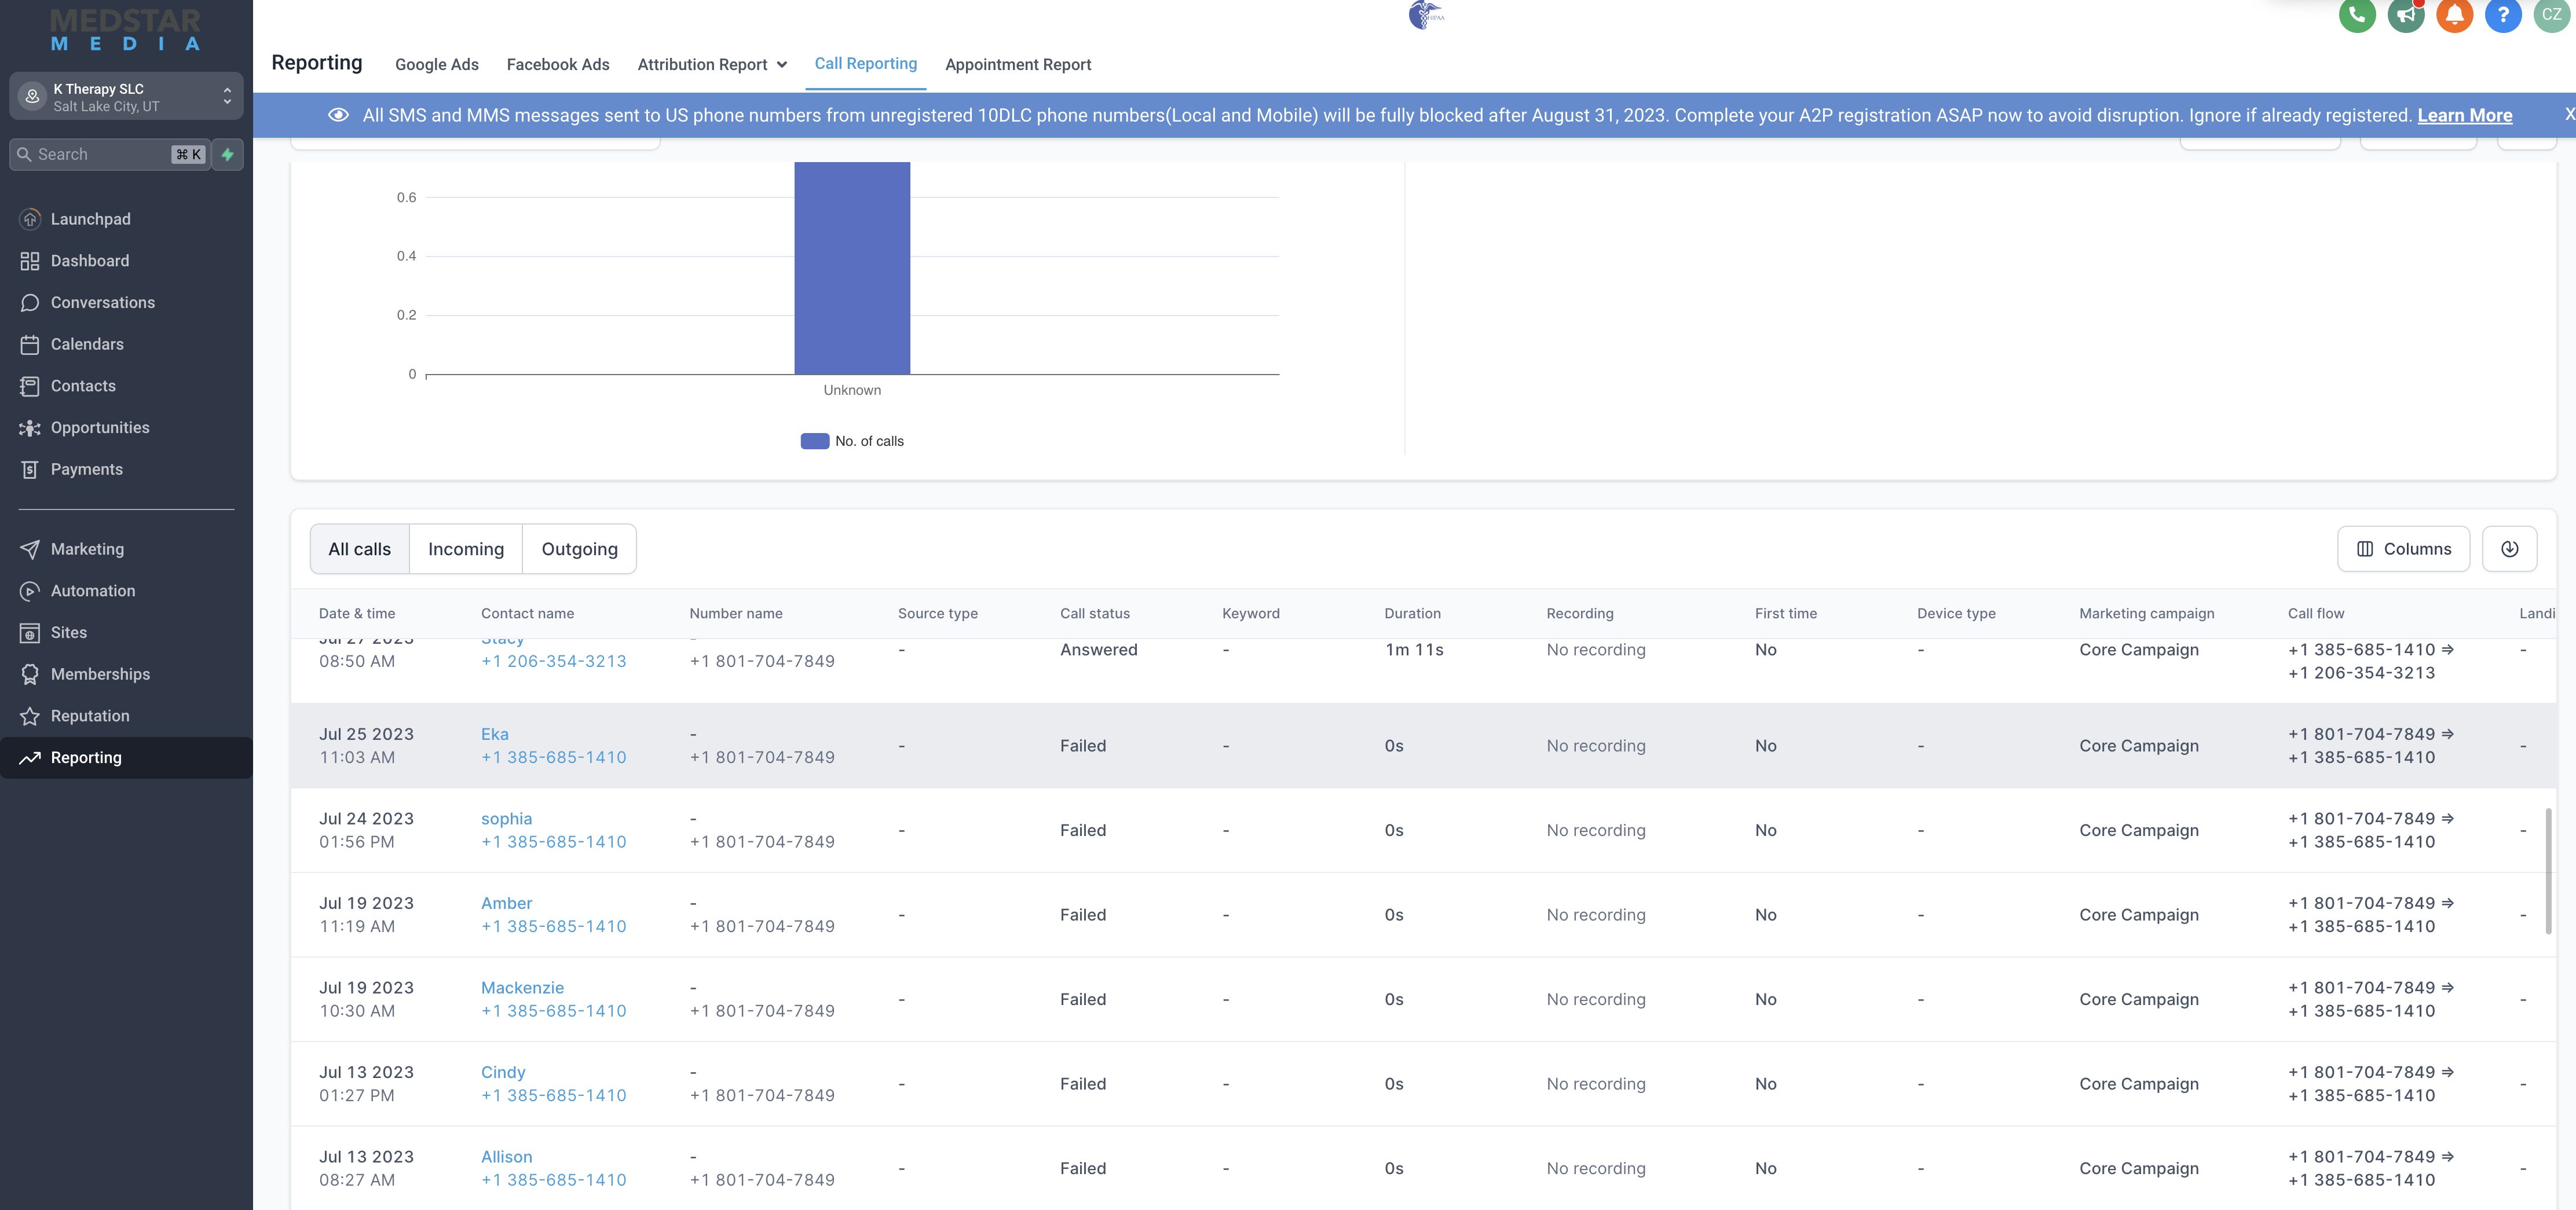Click the green phone dialer icon
The height and width of the screenshot is (1210, 2576).
pos(2357,14)
